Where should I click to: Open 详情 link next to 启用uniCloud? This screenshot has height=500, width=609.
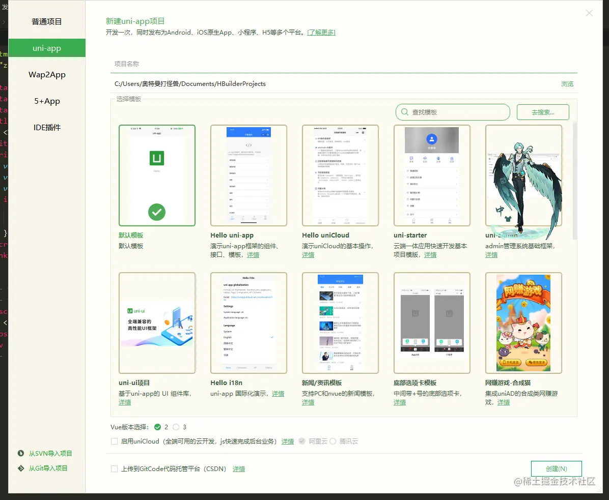(x=287, y=442)
